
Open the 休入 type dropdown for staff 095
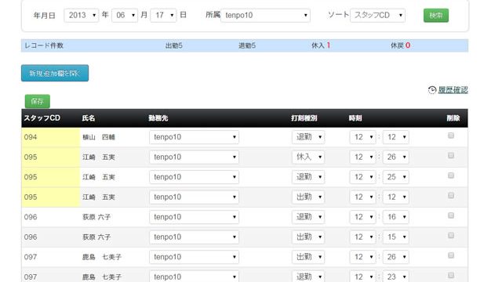coord(308,157)
